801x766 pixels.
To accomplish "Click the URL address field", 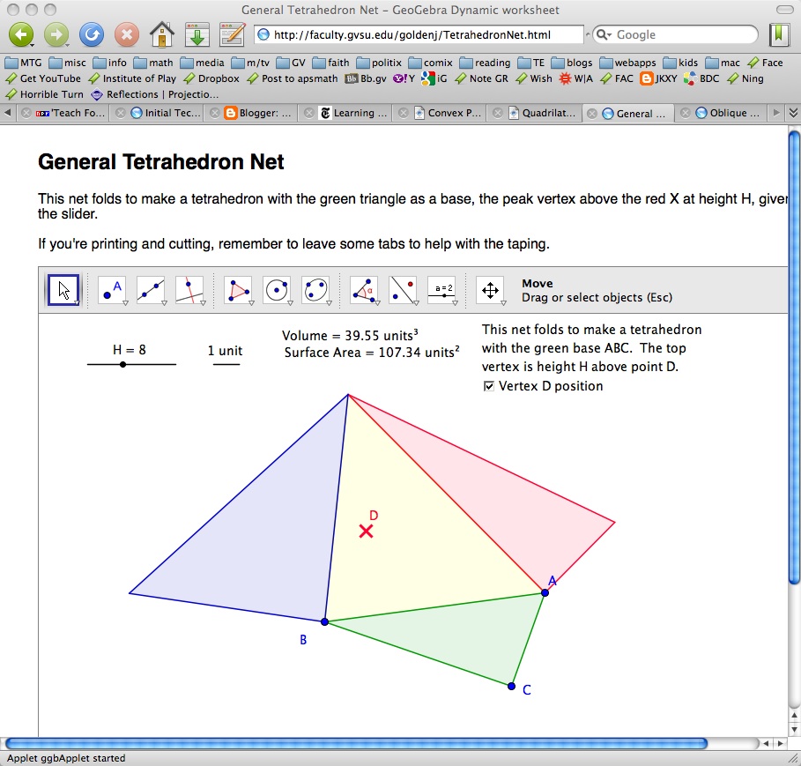I will 419,34.
